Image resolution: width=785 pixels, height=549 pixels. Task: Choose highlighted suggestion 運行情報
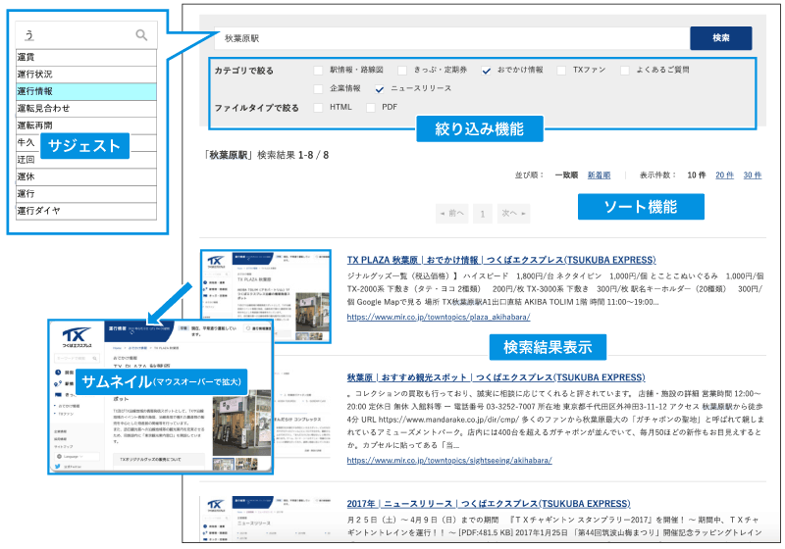[x=86, y=91]
